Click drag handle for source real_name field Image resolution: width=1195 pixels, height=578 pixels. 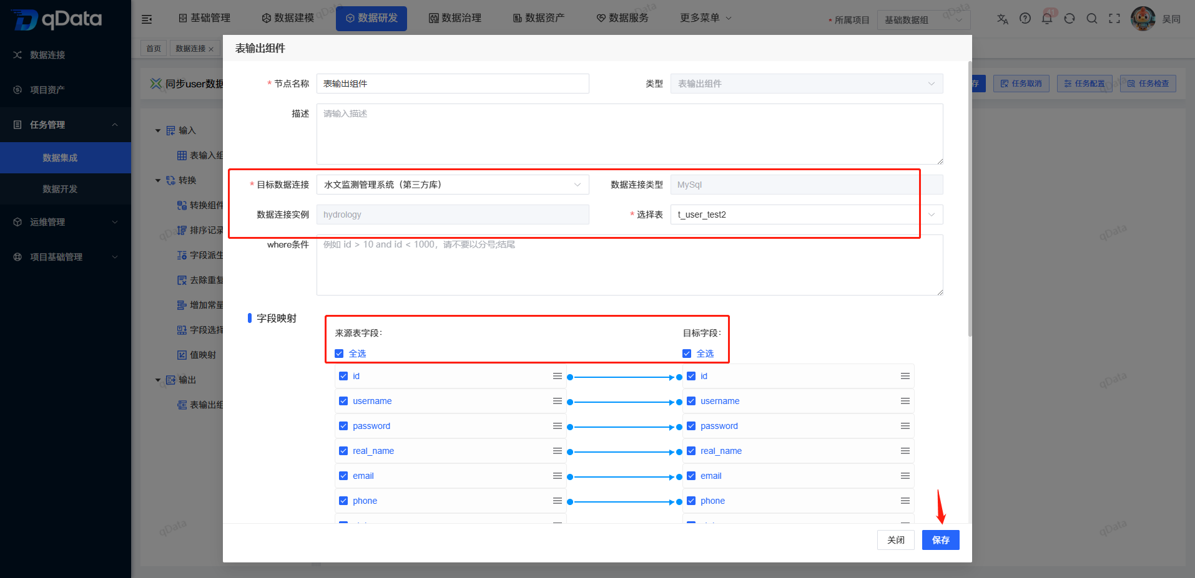[558, 451]
